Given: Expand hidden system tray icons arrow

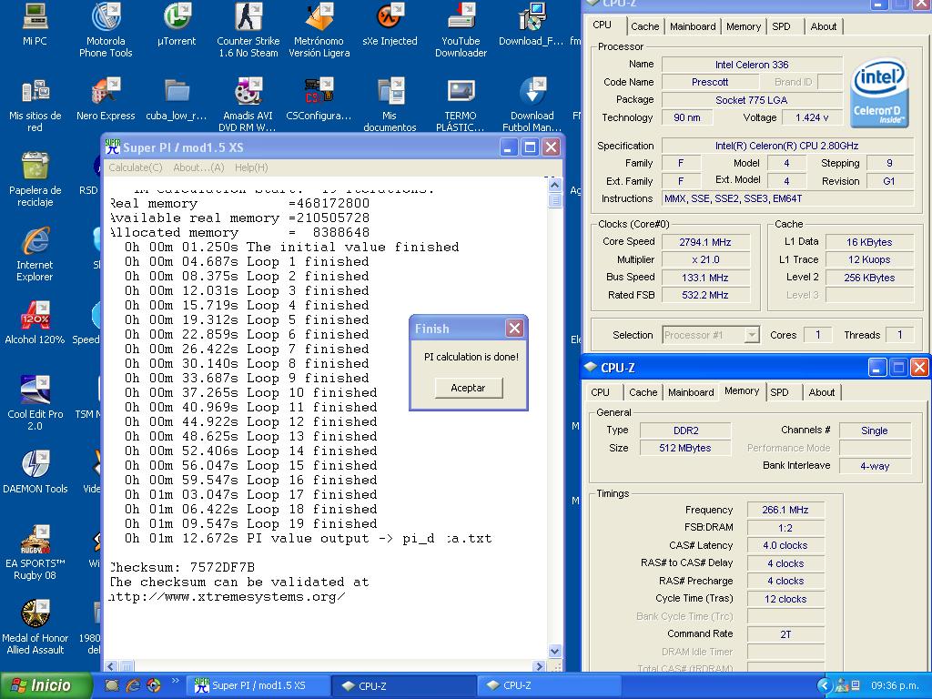Looking at the screenshot, I should [x=824, y=686].
